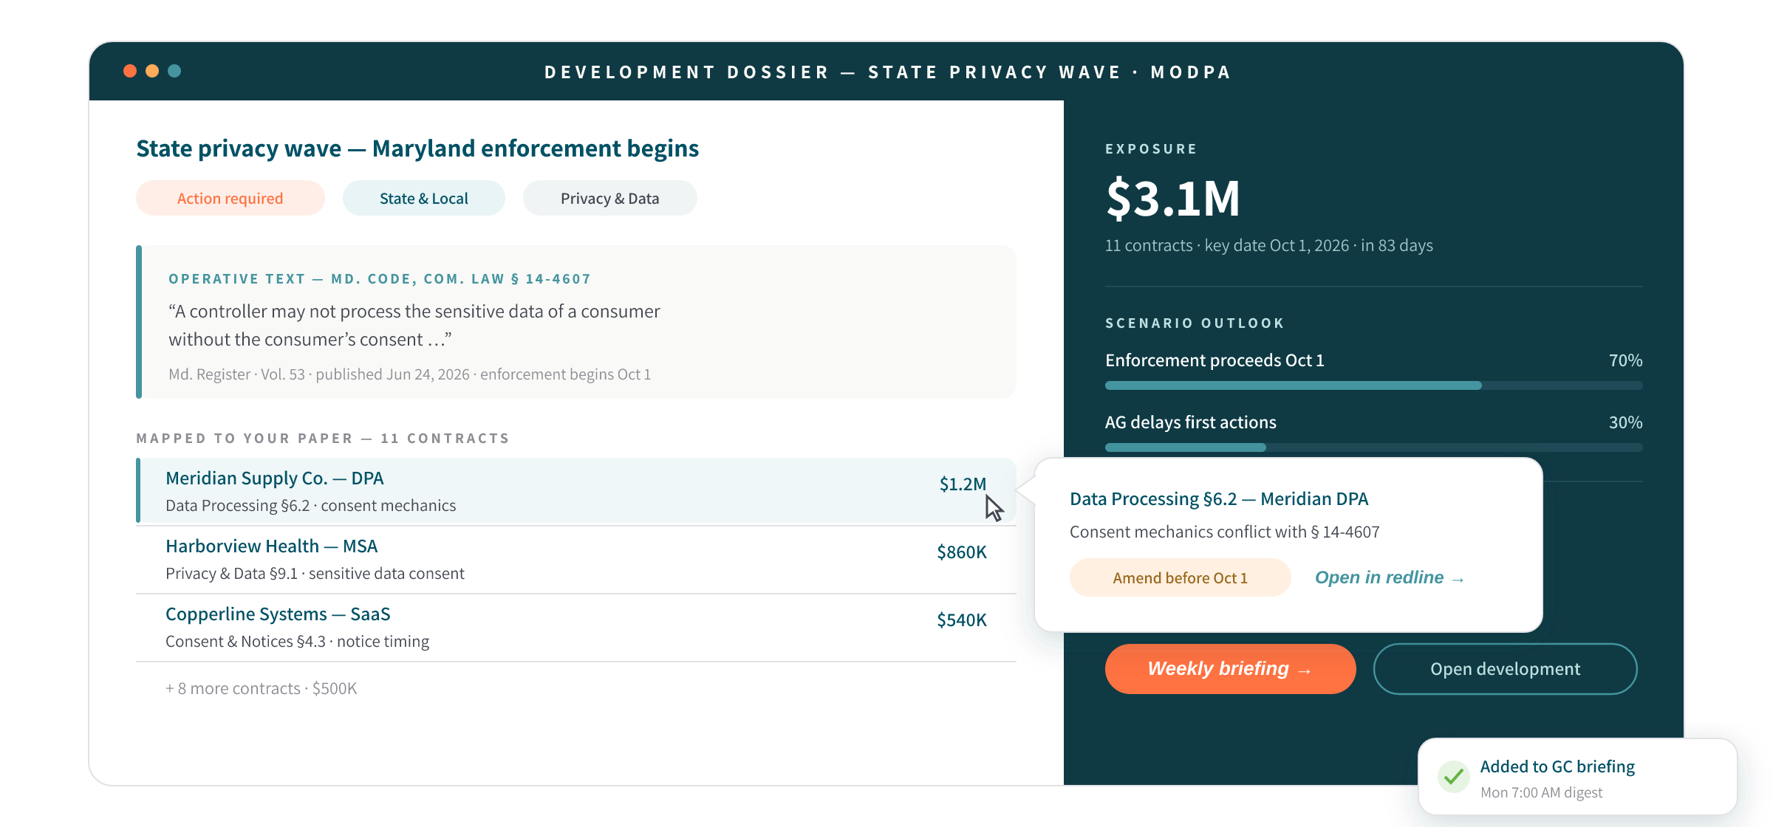Click the Operative Text — Md. Code heading
The height and width of the screenshot is (827, 1773).
[x=380, y=279]
